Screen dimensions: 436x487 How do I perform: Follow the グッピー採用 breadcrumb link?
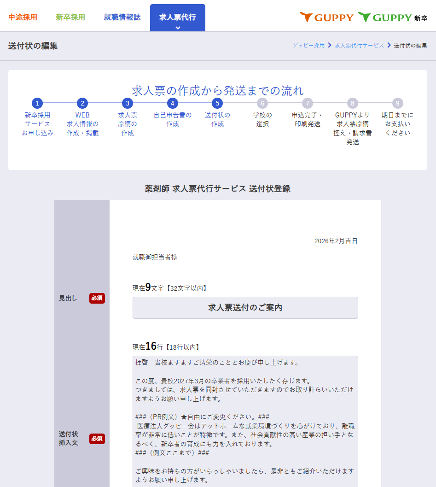point(308,45)
